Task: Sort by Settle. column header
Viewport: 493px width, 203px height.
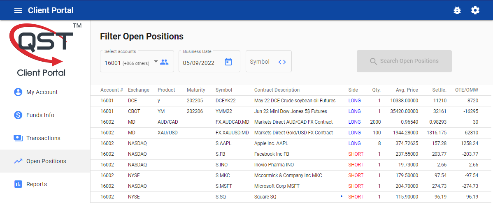Action: click(439, 90)
